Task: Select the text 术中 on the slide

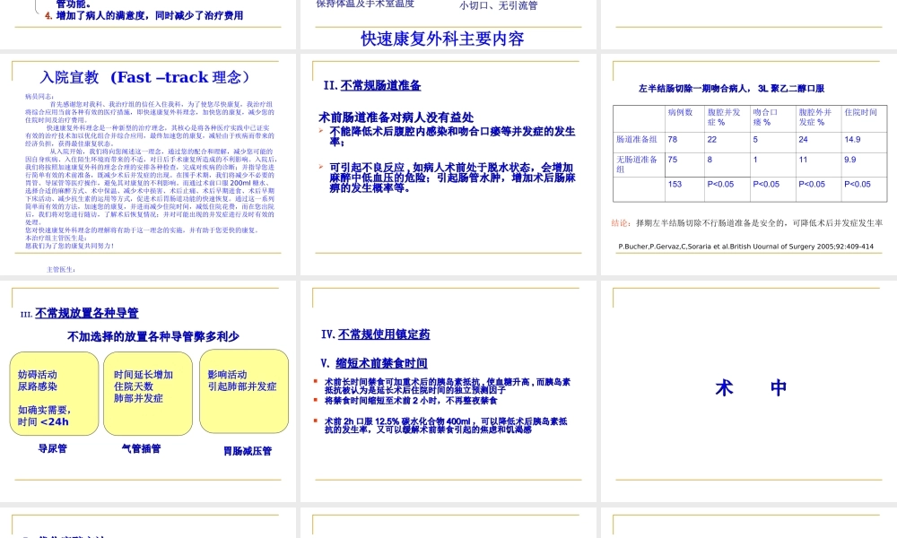Action: (751, 387)
